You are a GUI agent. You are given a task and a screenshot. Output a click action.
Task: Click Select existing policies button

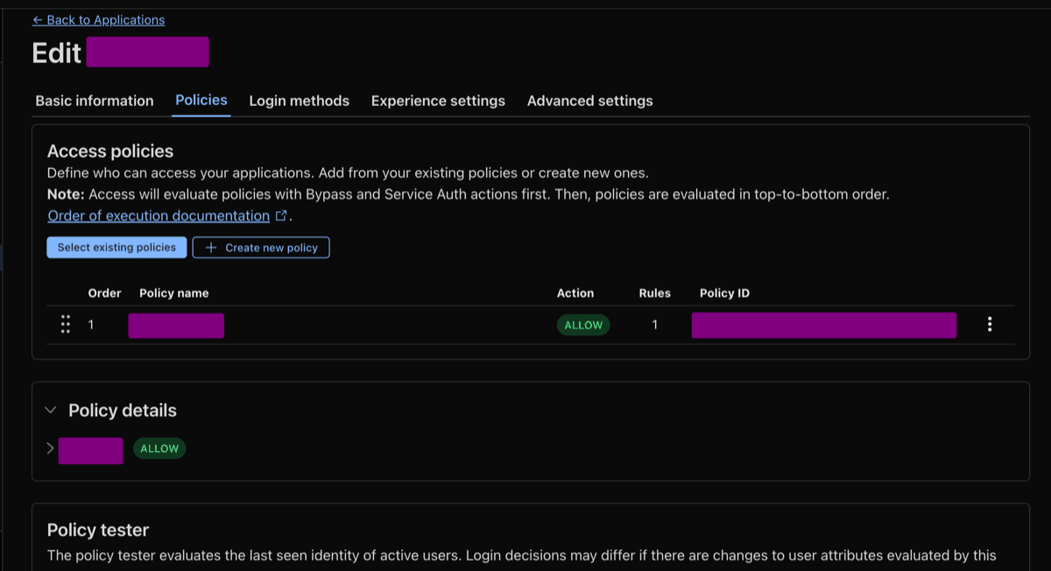pos(116,248)
